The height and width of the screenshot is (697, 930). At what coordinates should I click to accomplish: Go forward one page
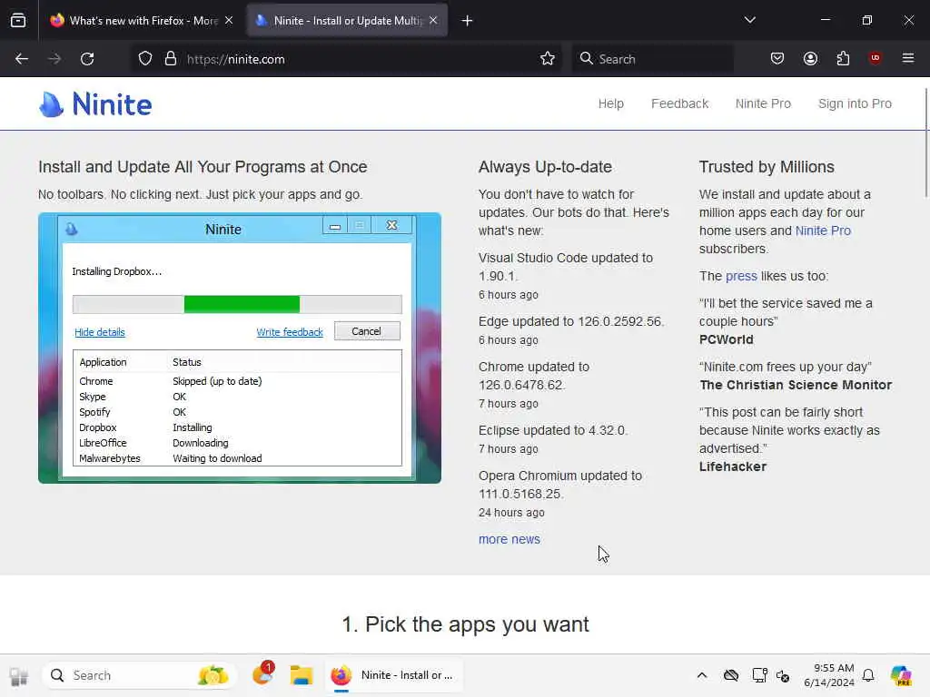click(x=54, y=59)
